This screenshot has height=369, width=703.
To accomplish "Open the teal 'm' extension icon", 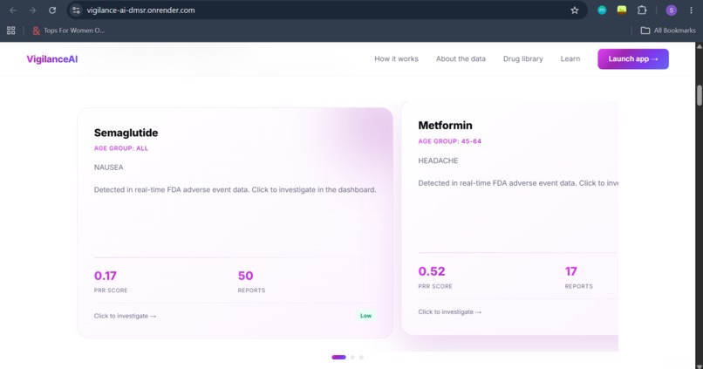I will pos(602,10).
